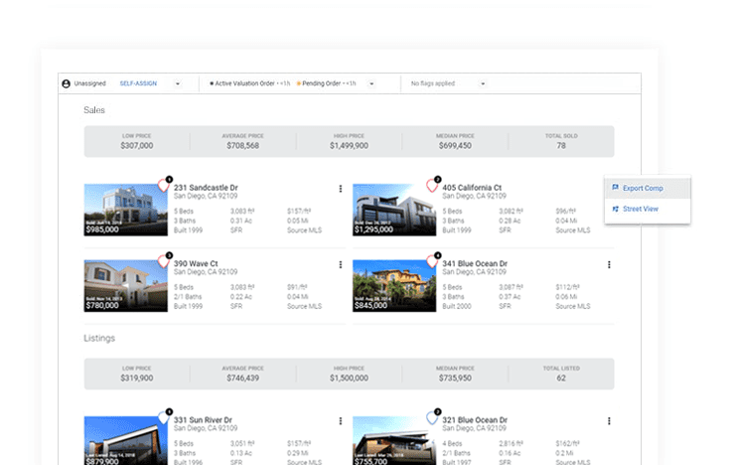The height and width of the screenshot is (465, 738).
Task: Open the 390 Wave Ct property photo
Action: coord(126,286)
